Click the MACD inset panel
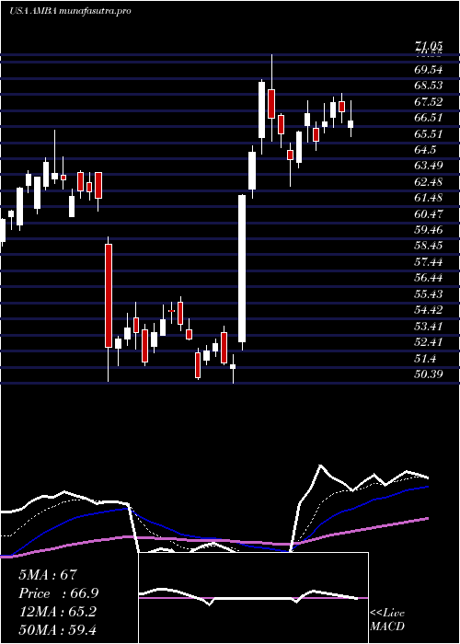Viewport: 460px width, 644px height. (254, 598)
